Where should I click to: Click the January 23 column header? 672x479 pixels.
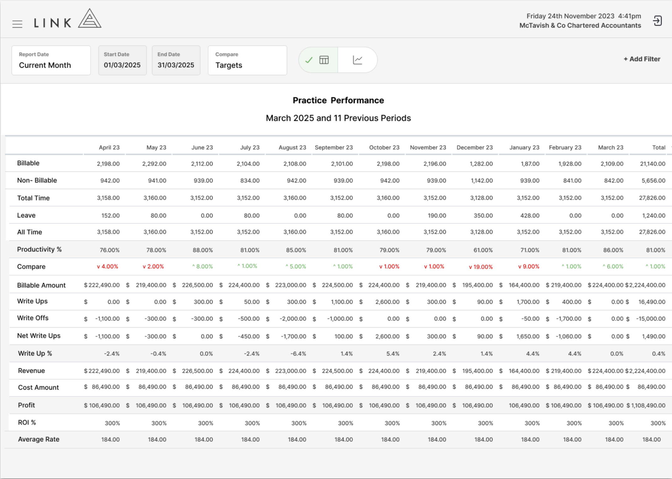[524, 147]
